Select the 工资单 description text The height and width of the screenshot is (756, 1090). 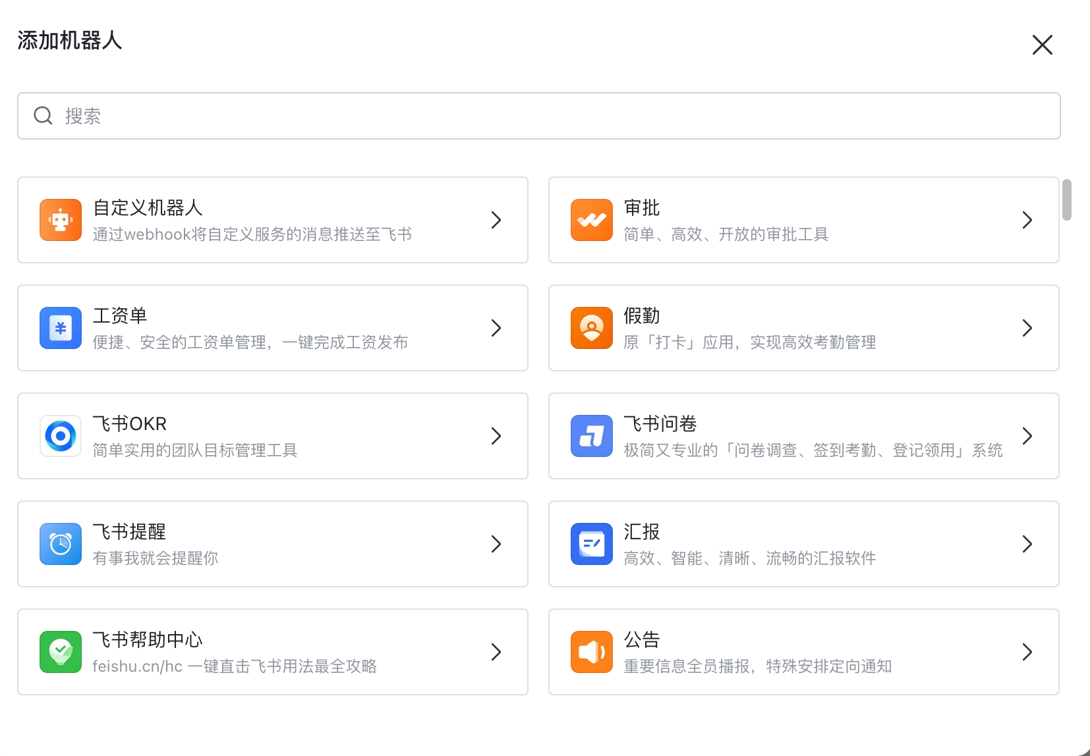[250, 342]
